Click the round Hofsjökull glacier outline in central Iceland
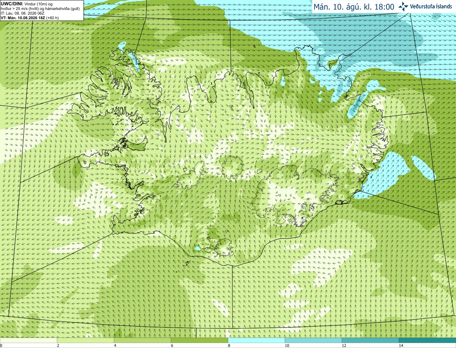The height and width of the screenshot is (348, 456). [x=232, y=166]
